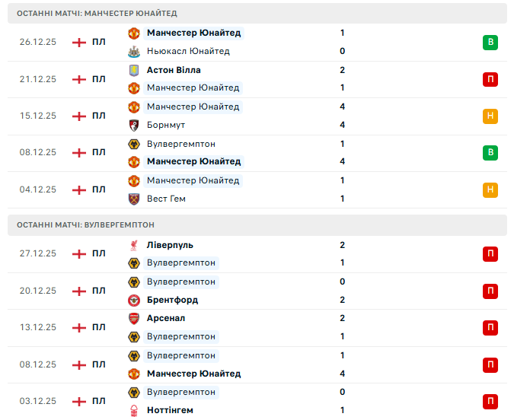Click the Nottingham Forest crest icon
Screen dimensions: 514x420
tap(134, 411)
